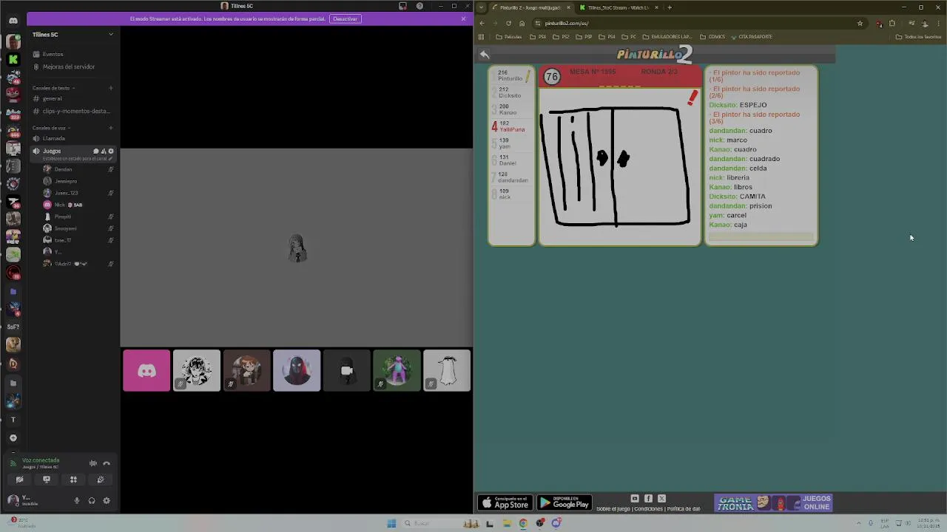The height and width of the screenshot is (532, 947).
Task: Click Discord disconnect call icon
Action: (x=107, y=463)
